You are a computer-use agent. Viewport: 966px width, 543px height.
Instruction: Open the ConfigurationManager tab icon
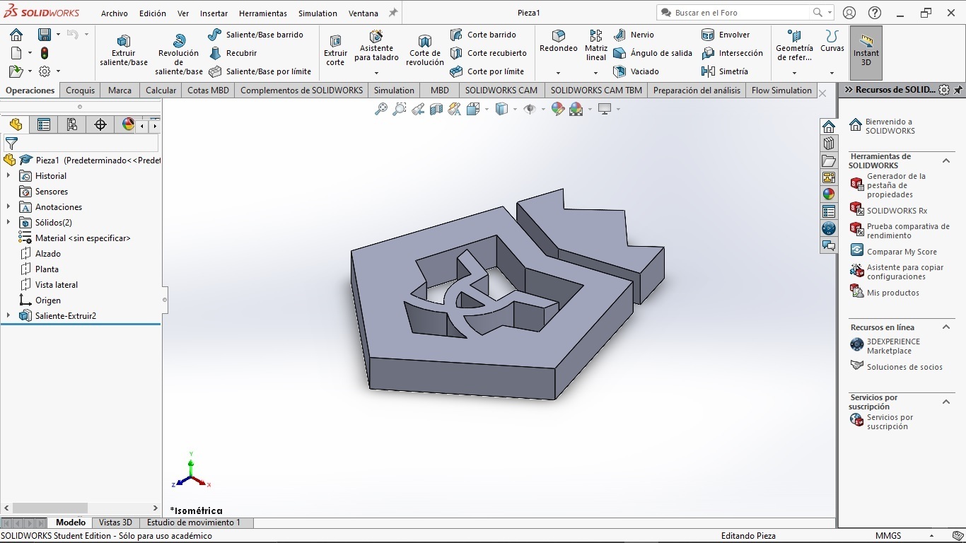[x=72, y=124]
